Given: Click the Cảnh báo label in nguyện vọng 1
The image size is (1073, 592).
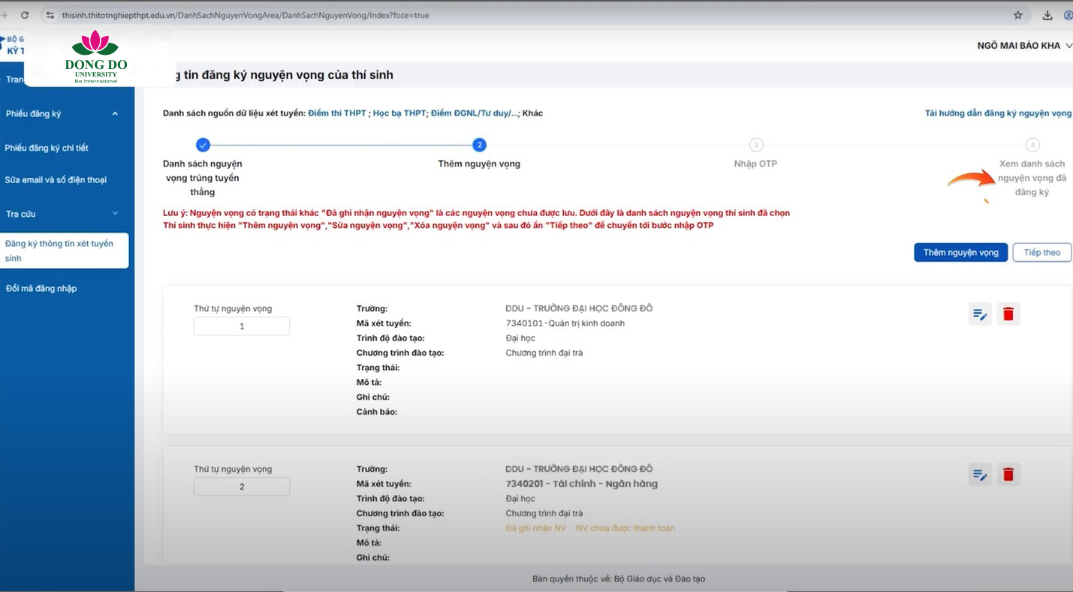Looking at the screenshot, I should click(377, 412).
